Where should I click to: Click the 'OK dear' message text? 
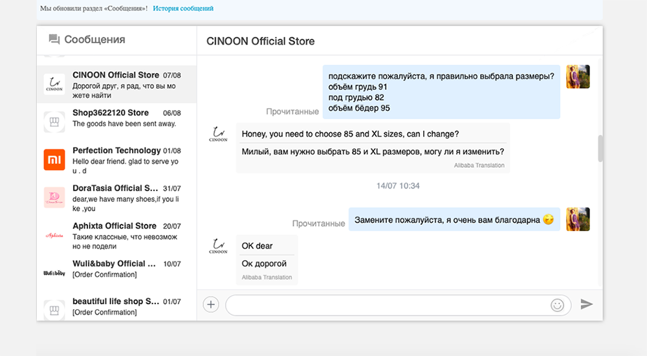coord(257,246)
